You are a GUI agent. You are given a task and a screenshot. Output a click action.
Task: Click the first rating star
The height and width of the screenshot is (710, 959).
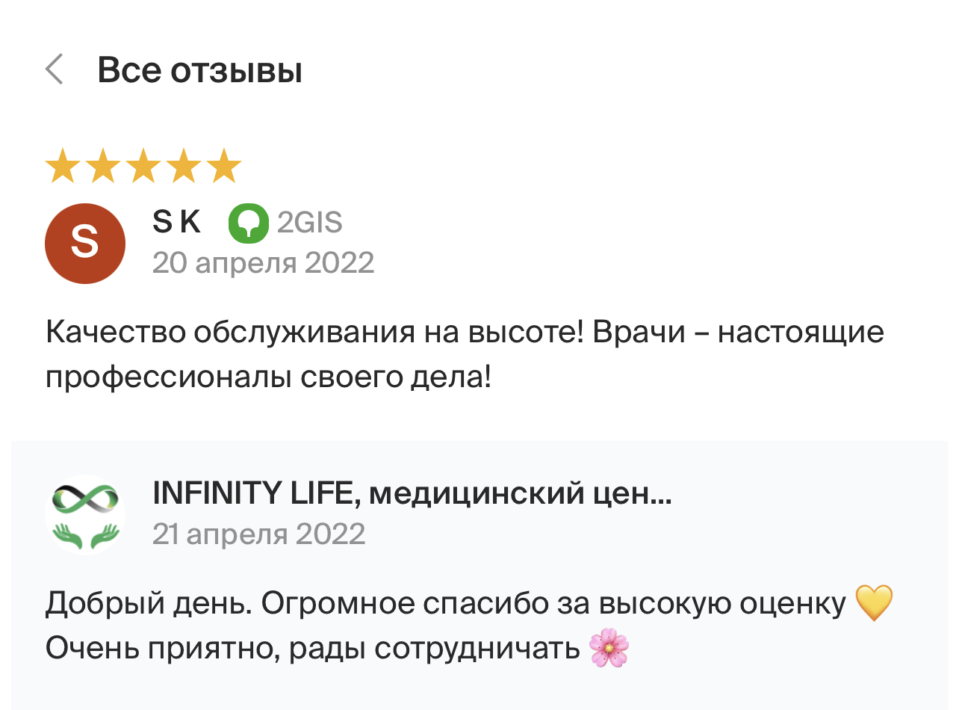click(x=62, y=166)
